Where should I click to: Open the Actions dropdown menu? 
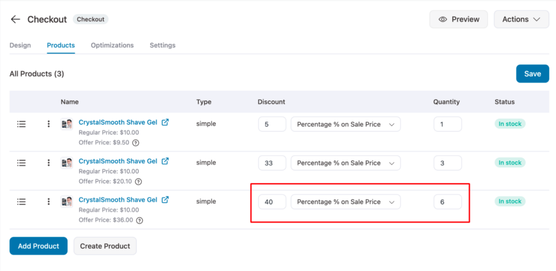[x=521, y=19]
